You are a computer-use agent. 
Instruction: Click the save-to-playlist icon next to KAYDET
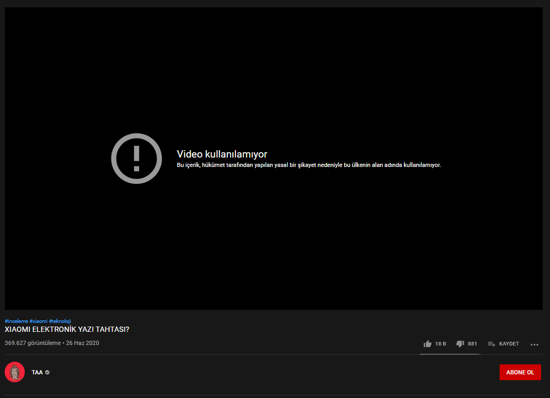coord(491,343)
